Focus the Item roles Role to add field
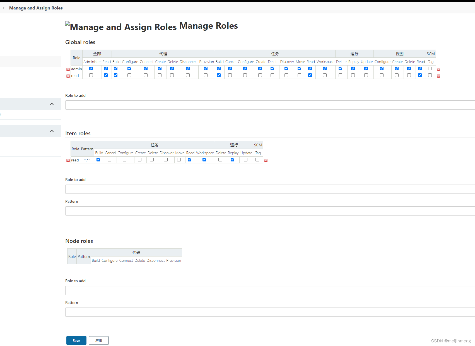The width and height of the screenshot is (475, 346). pyautogui.click(x=270, y=189)
